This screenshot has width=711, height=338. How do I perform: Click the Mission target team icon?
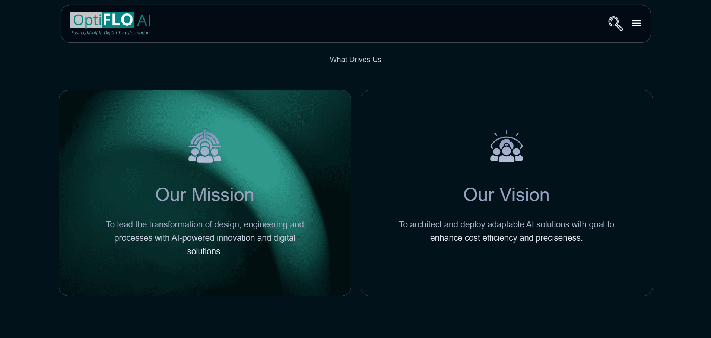coord(204,146)
